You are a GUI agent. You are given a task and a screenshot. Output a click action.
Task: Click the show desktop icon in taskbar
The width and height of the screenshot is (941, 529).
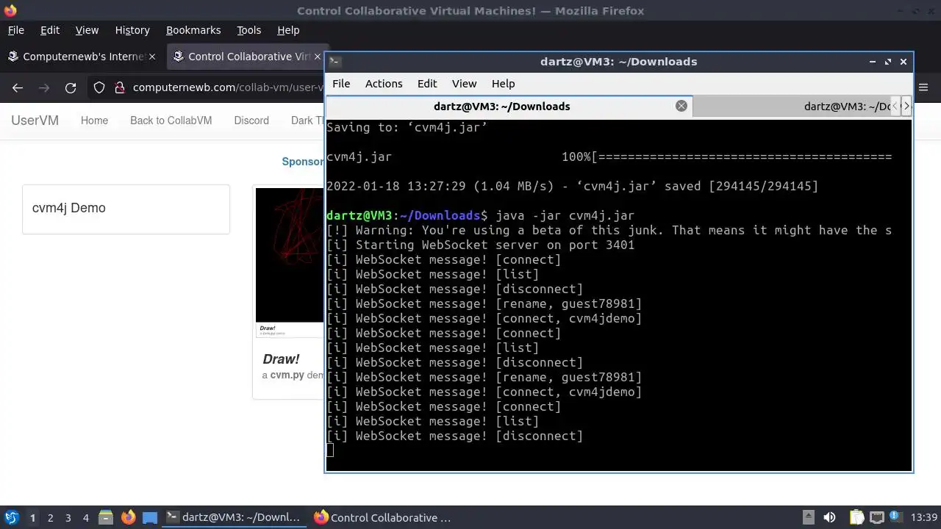pyautogui.click(x=150, y=517)
